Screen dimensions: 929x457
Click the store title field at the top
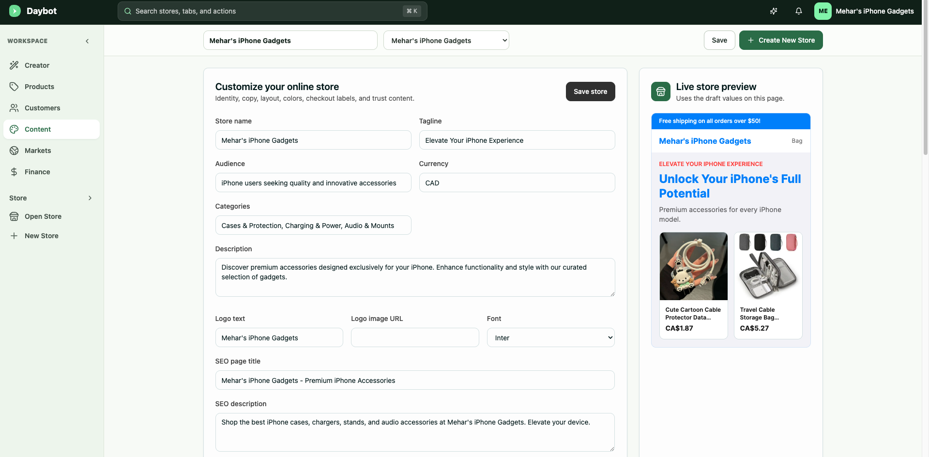click(290, 40)
